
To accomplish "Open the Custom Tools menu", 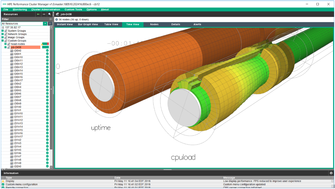I will click(x=73, y=9).
